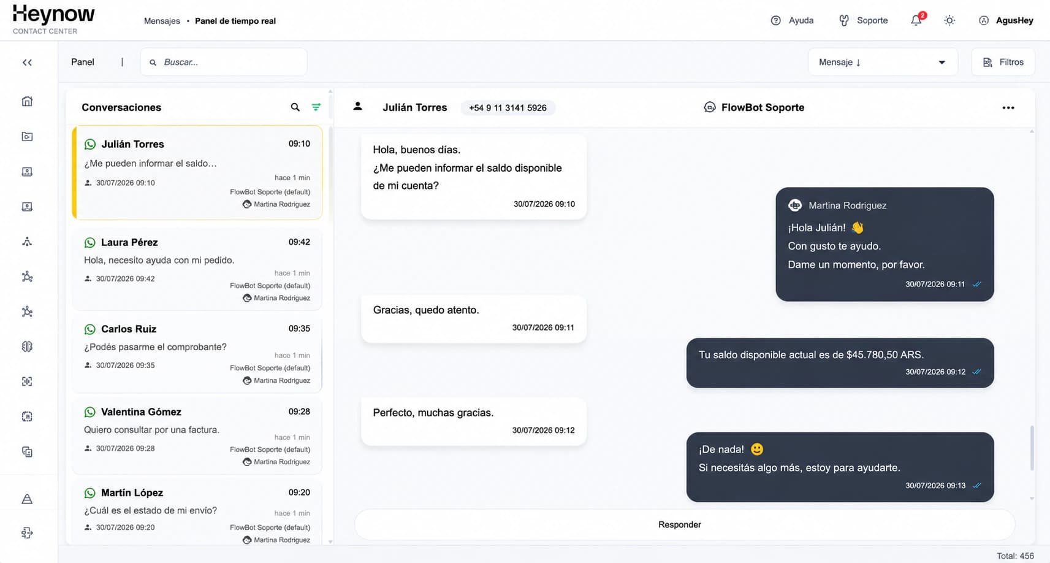Open the Filtros button
1050x563 pixels.
coord(1003,62)
